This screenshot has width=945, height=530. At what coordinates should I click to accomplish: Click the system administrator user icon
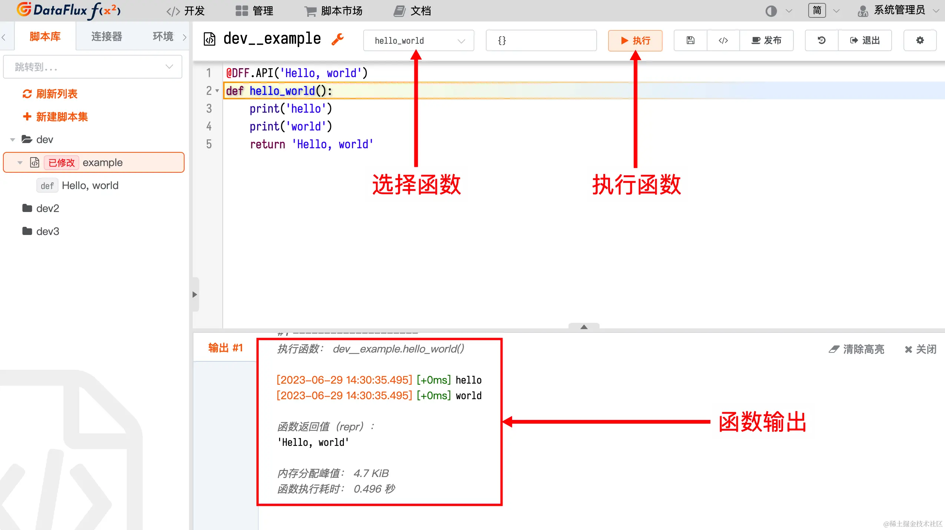863,11
